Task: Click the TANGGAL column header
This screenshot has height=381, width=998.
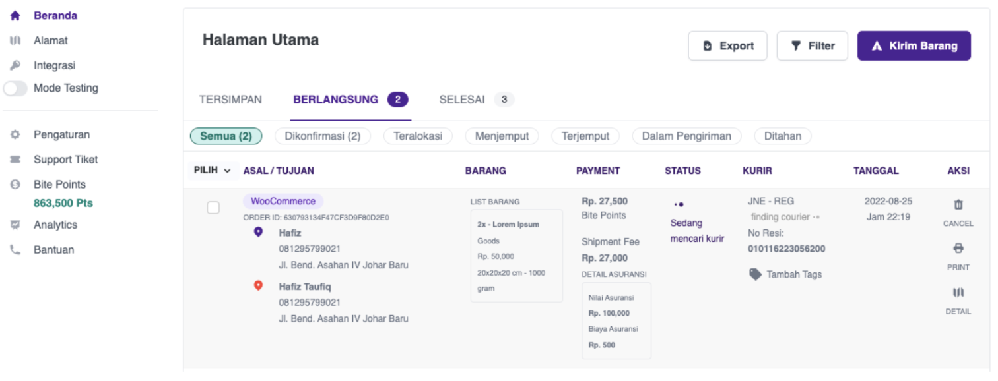Action: click(x=876, y=171)
